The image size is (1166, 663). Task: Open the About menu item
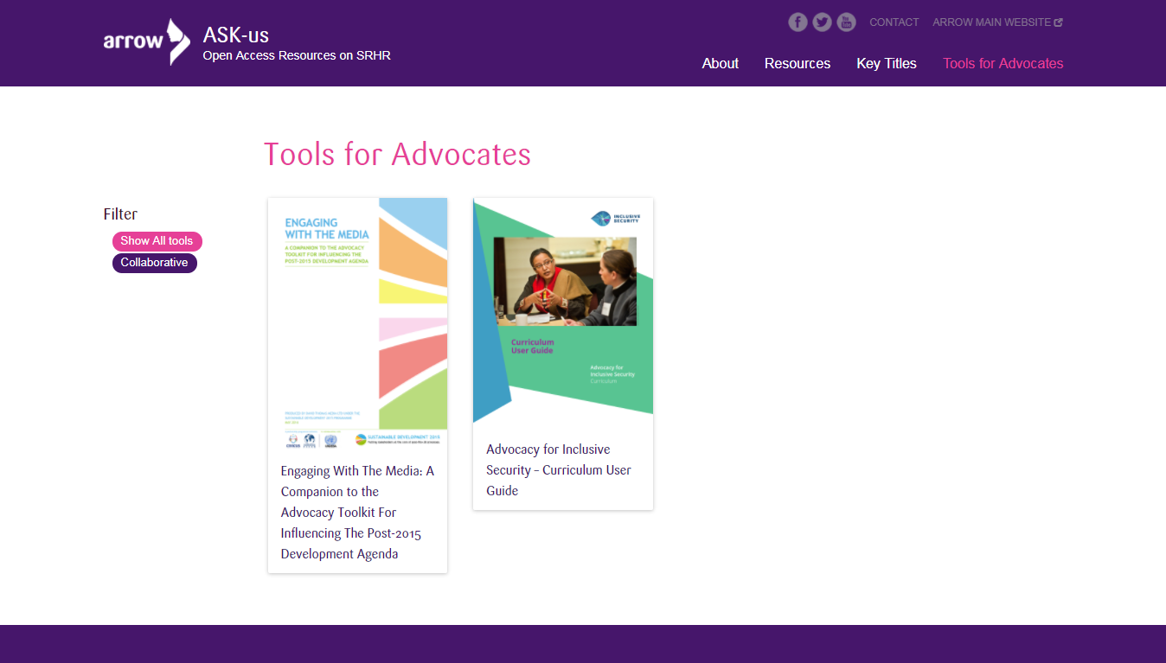720,63
